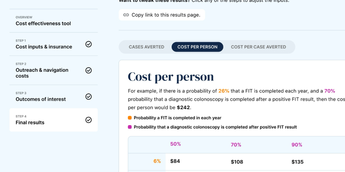
Task: Click the 6% row header
Action: click(x=157, y=161)
